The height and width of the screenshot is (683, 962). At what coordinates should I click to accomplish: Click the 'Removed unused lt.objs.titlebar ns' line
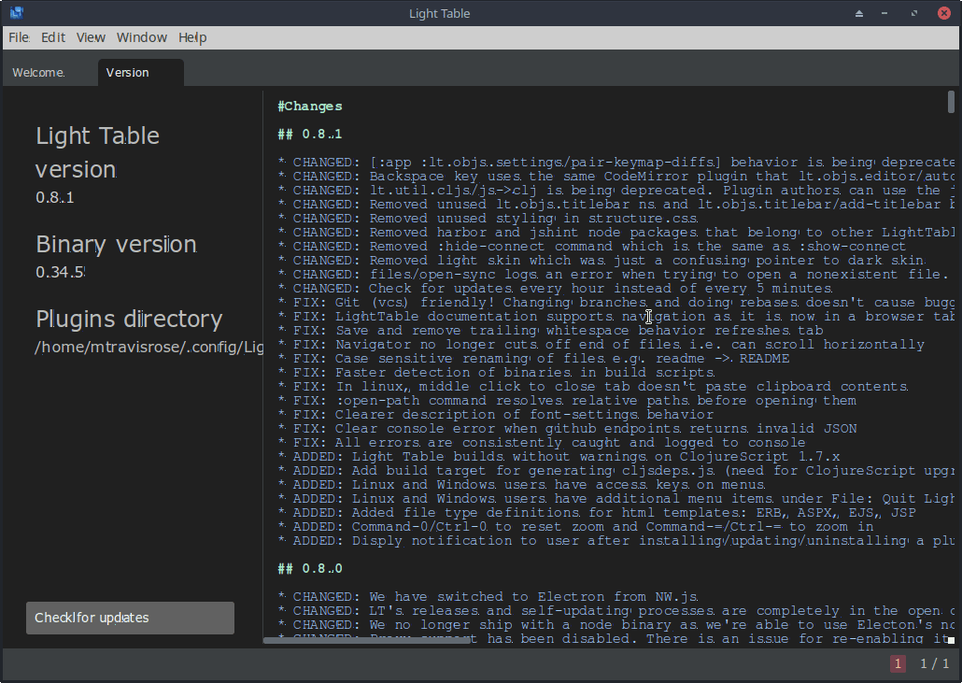click(x=616, y=205)
